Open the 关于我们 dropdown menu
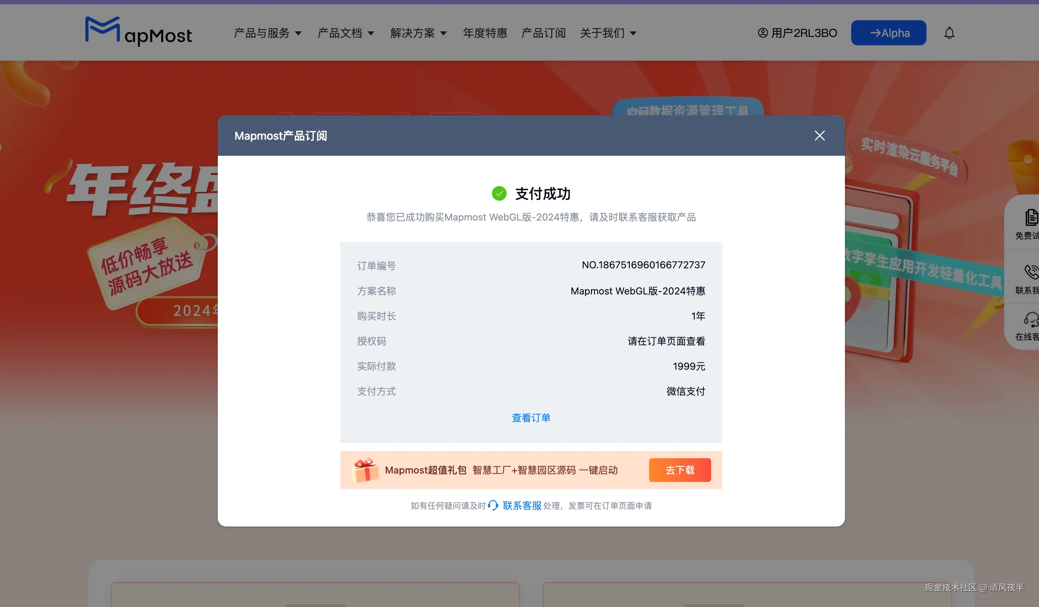Image resolution: width=1039 pixels, height=607 pixels. (x=608, y=33)
